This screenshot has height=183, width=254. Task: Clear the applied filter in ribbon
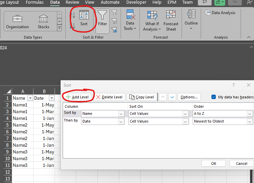pyautogui.click(x=114, y=12)
